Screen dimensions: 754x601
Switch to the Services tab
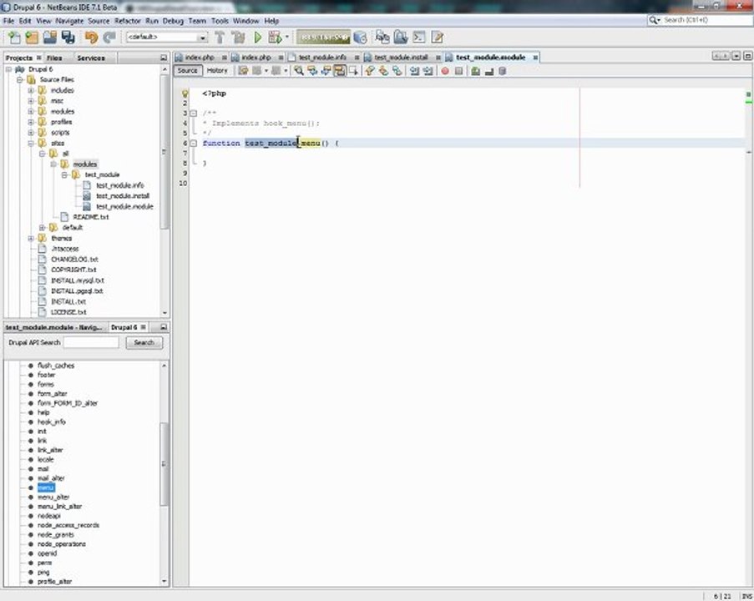pyautogui.click(x=91, y=58)
